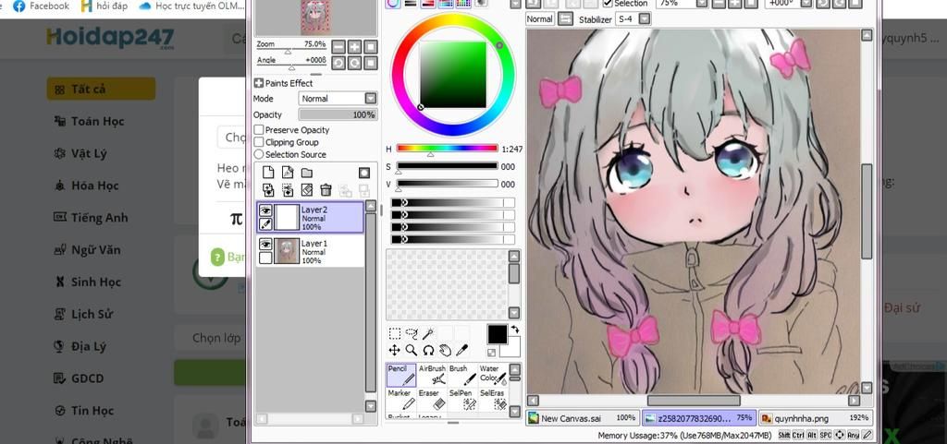Choose the lasso selection tool

pyautogui.click(x=412, y=333)
